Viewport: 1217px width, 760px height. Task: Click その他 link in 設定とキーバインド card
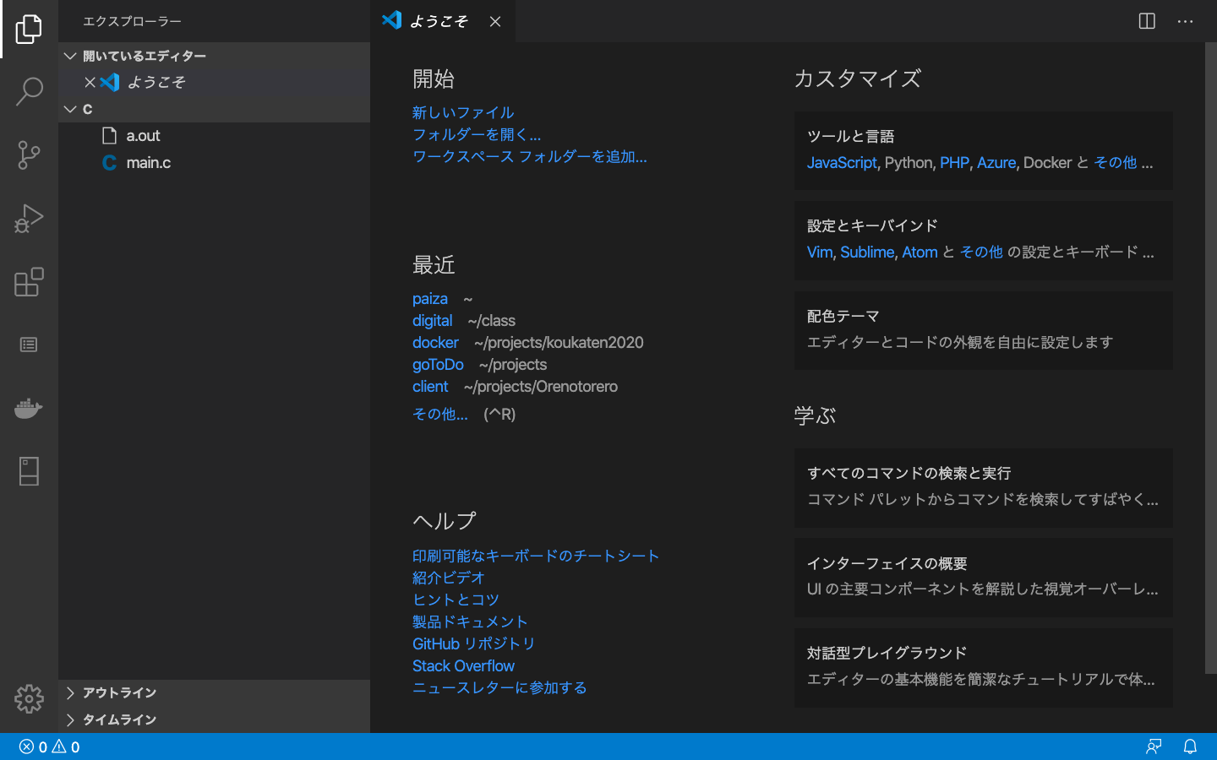click(x=981, y=252)
